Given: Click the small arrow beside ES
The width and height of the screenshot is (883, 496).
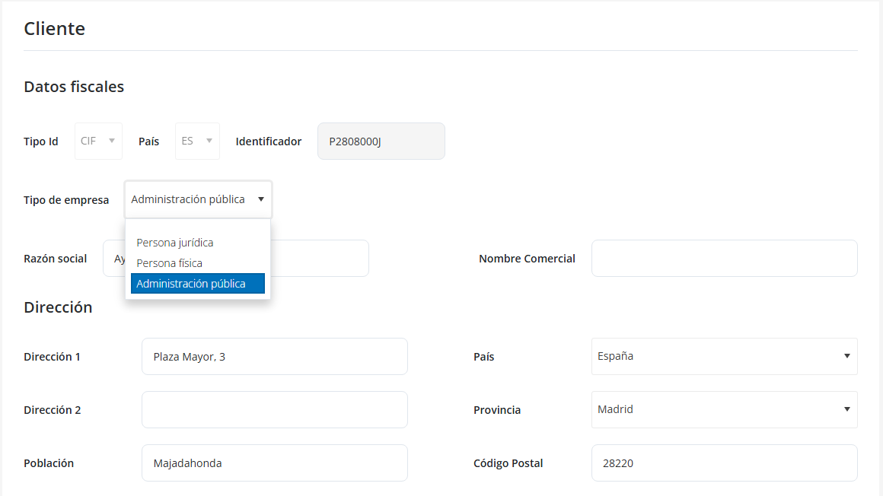Looking at the screenshot, I should point(209,141).
